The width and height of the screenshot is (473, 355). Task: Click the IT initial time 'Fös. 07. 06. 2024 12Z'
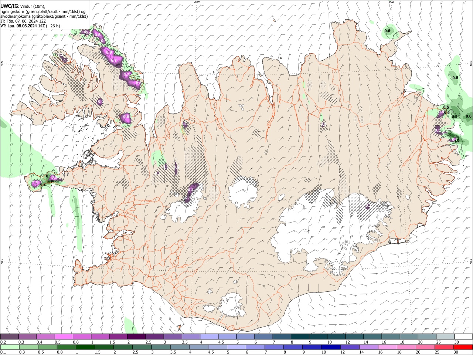(26, 21)
